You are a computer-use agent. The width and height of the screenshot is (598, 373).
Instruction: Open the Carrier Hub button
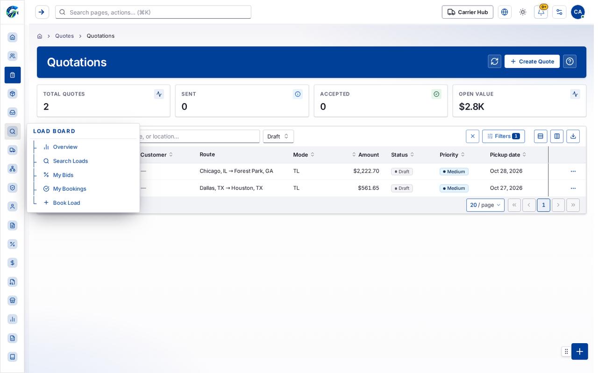(468, 12)
